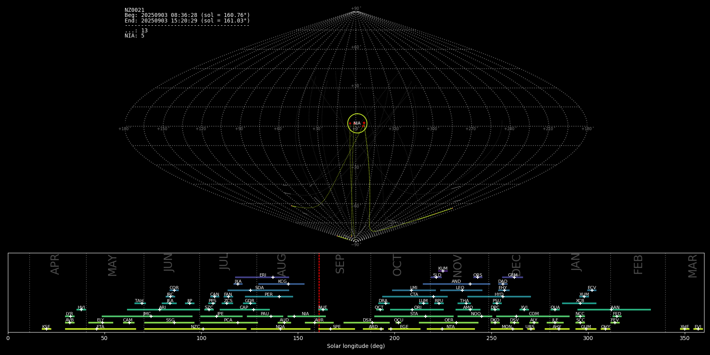Click the HYD shower label
The image size is (710, 355).
pos(499,295)
